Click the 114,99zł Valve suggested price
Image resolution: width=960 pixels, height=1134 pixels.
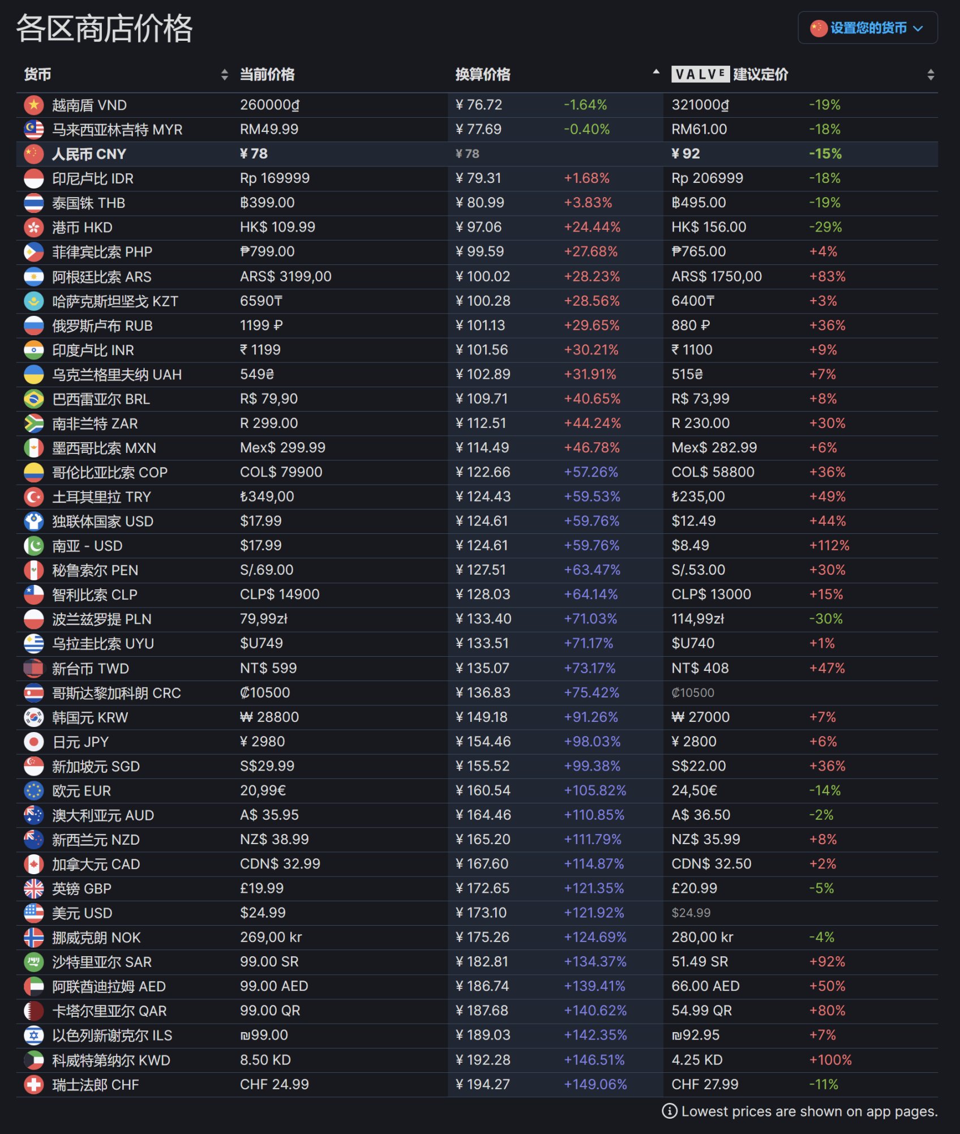coord(698,619)
